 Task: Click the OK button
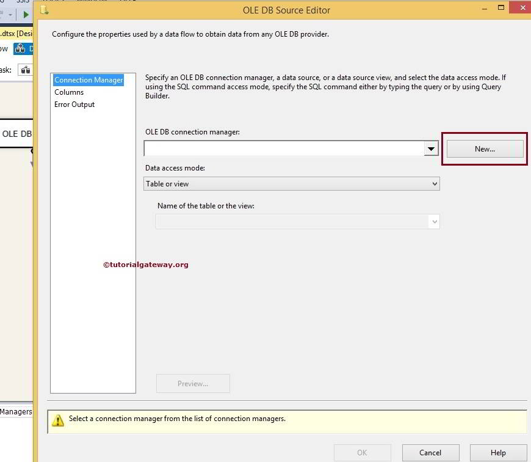tap(363, 452)
